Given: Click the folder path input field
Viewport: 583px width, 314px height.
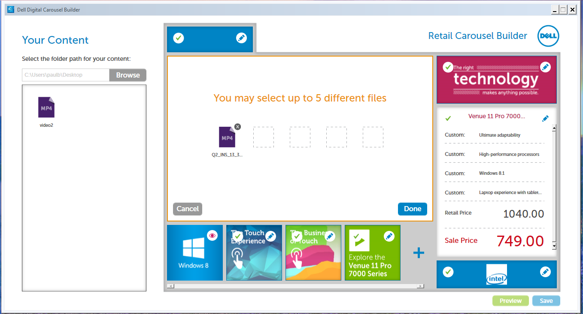Looking at the screenshot, I should 66,75.
